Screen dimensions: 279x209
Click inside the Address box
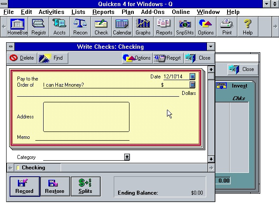(x=86, y=117)
